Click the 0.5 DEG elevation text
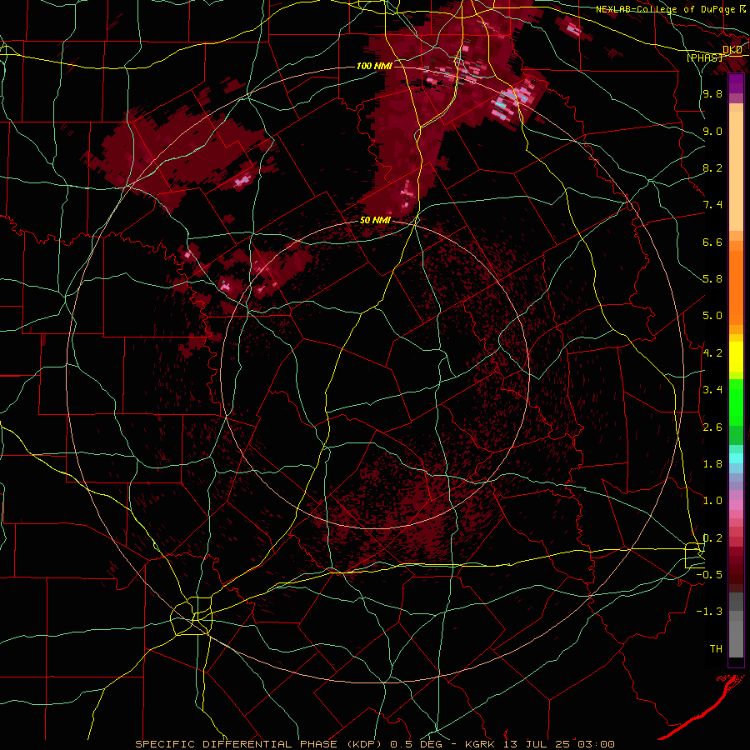Image resolution: width=750 pixels, height=750 pixels. pyautogui.click(x=417, y=744)
